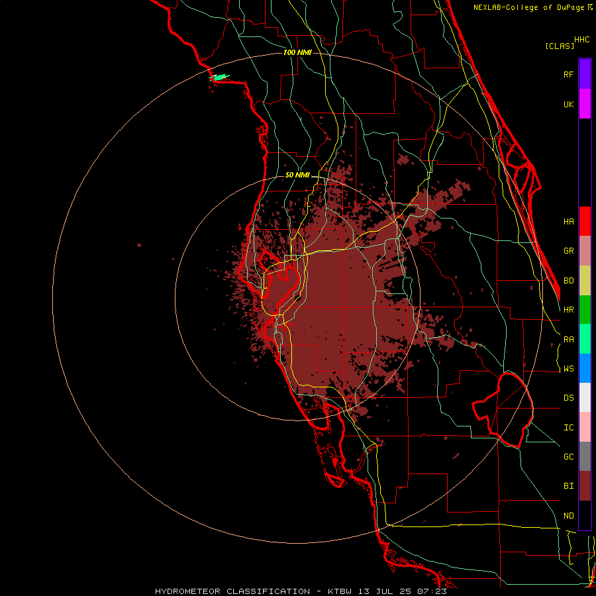Click the UK legend label
The image size is (596, 596).
(x=568, y=104)
